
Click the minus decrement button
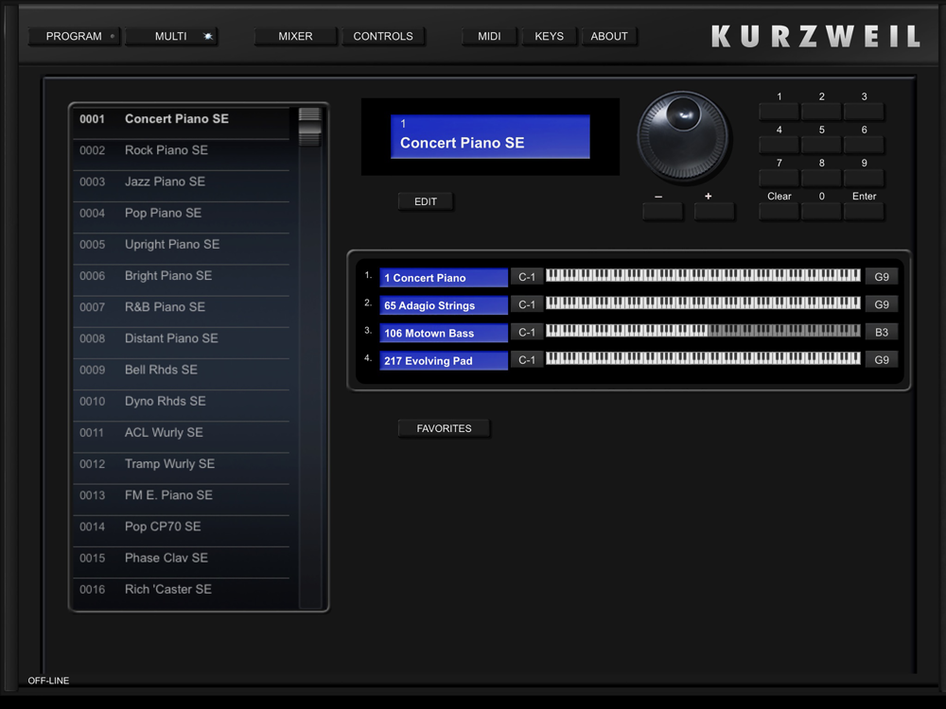(662, 212)
